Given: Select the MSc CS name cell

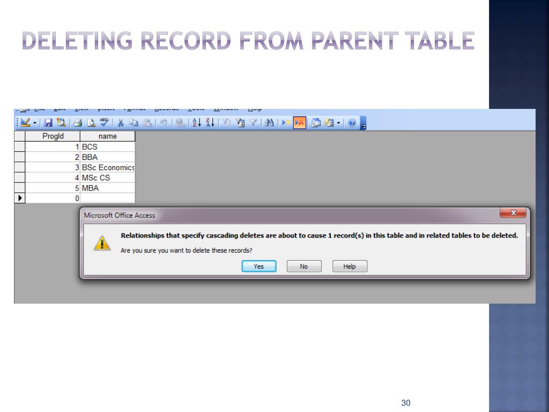Looking at the screenshot, I should point(107,178).
